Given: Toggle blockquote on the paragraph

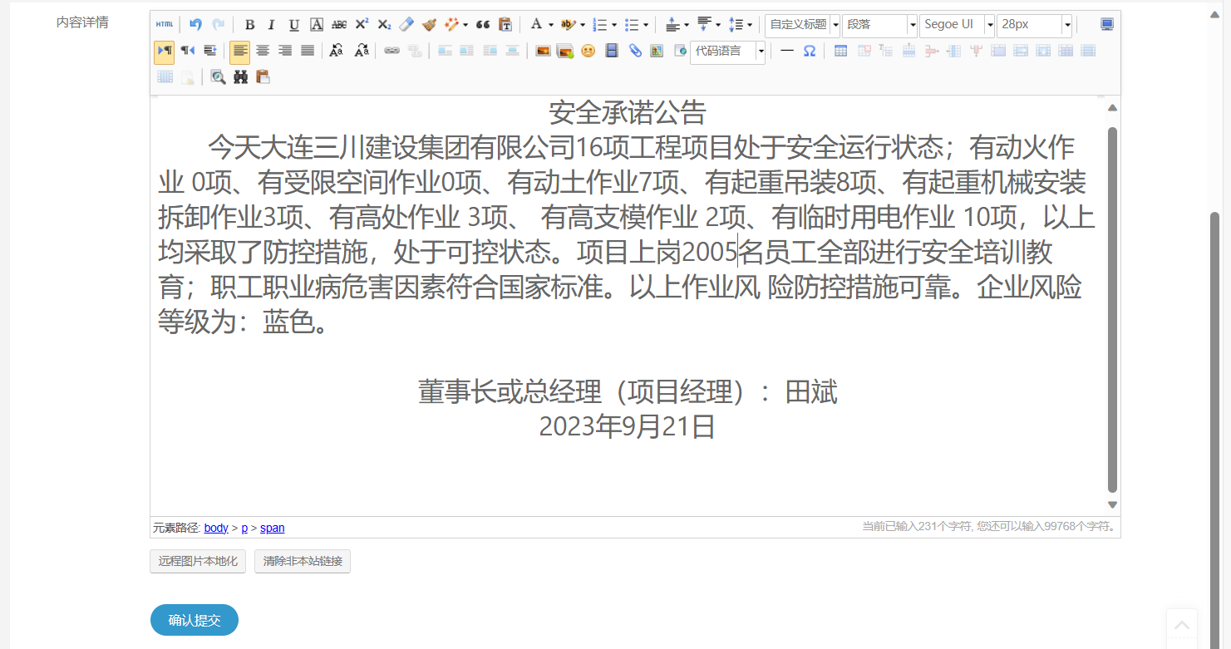Looking at the screenshot, I should coord(483,25).
